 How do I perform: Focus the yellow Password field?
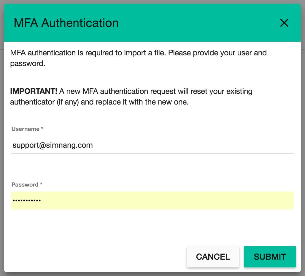pos(152,200)
